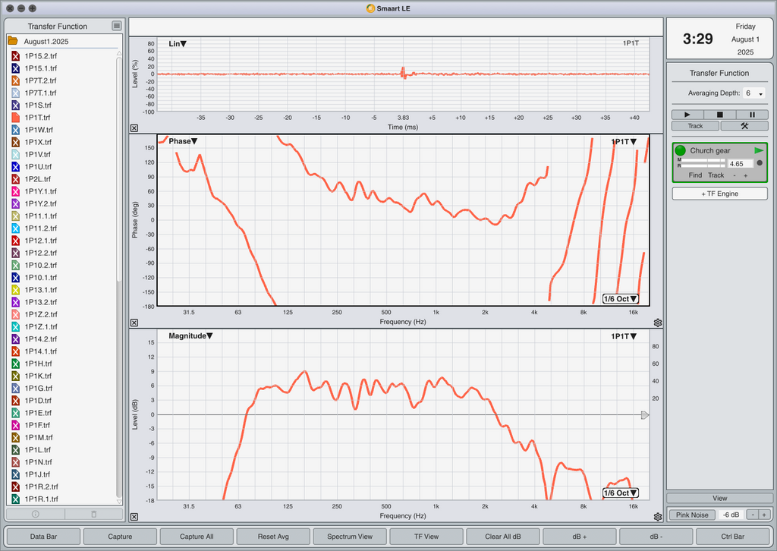
Task: Open the Transfer Function panel menu icon
Action: 116,26
